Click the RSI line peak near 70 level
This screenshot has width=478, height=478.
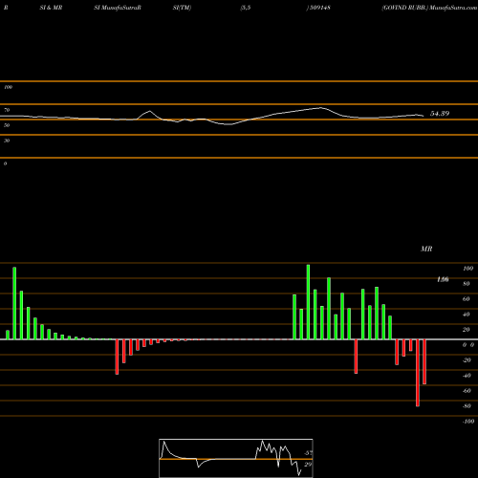coord(320,108)
